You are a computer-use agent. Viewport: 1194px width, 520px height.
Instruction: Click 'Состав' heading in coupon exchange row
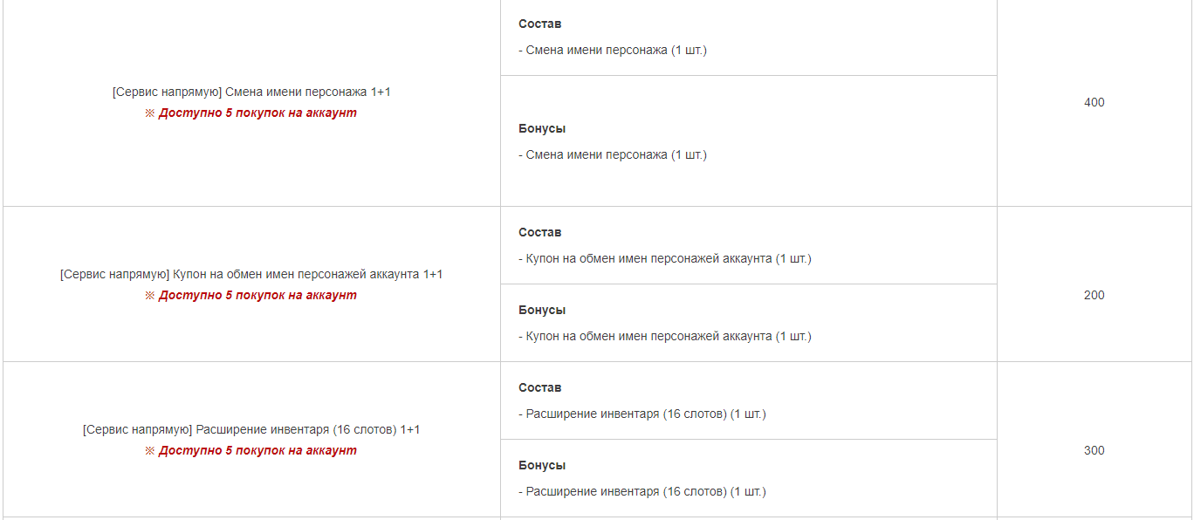[x=540, y=232]
